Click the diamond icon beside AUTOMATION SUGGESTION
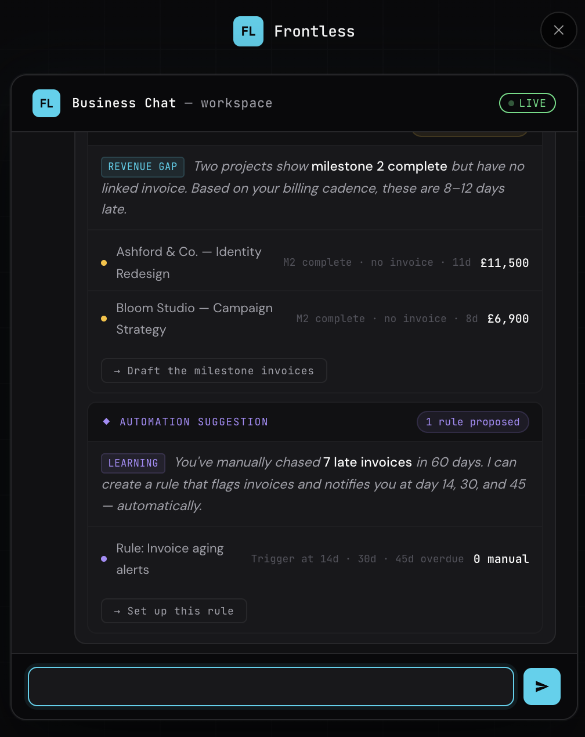The width and height of the screenshot is (585, 737). coord(106,422)
